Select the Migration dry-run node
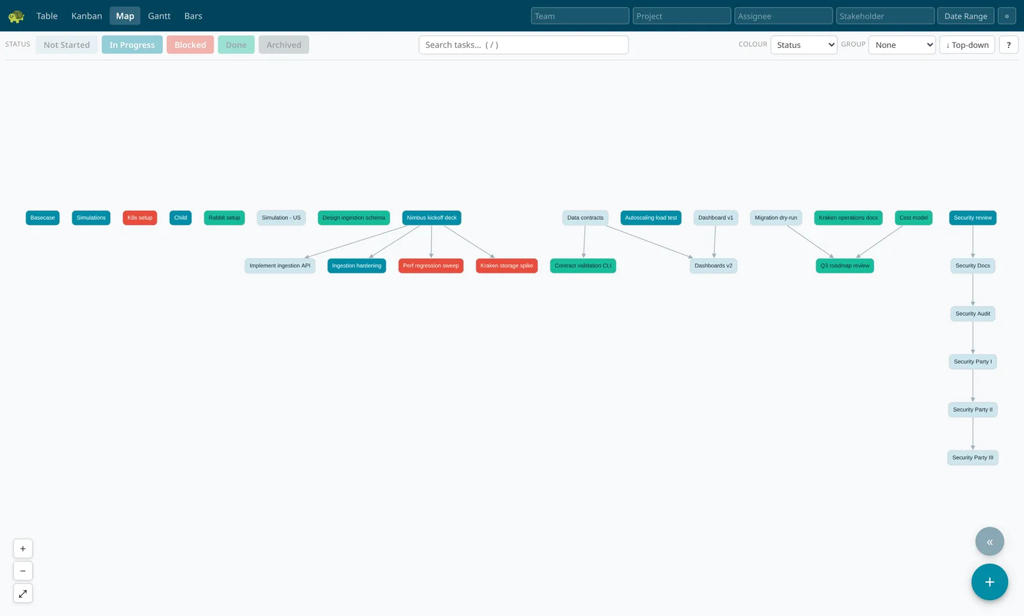 tap(776, 218)
